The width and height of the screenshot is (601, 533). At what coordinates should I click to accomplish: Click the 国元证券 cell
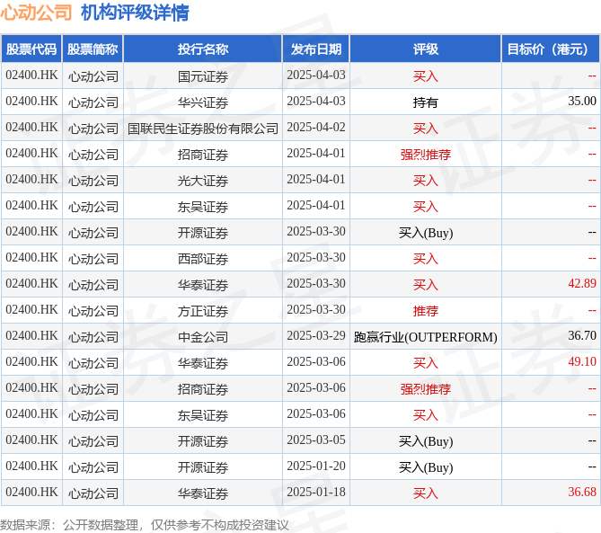(x=203, y=76)
